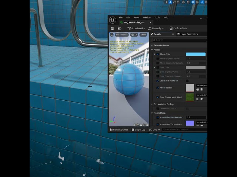Toggle grid snapping icon in viewport toolbar

tap(193, 2)
